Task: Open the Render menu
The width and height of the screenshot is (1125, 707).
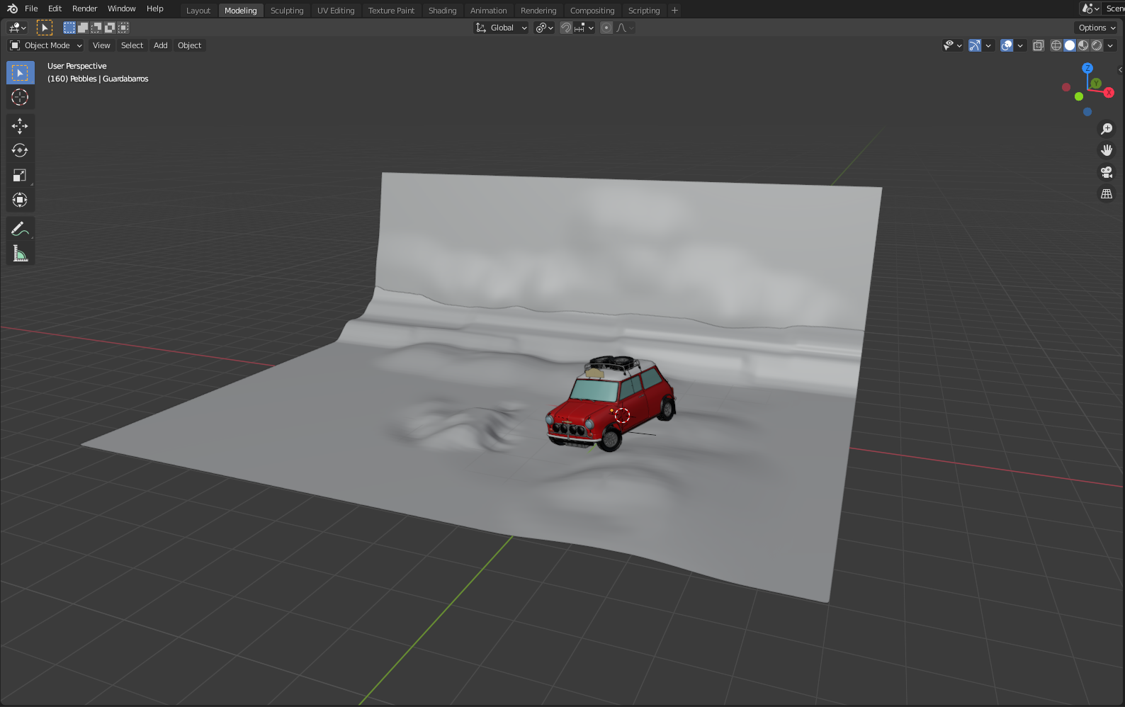Action: (85, 9)
